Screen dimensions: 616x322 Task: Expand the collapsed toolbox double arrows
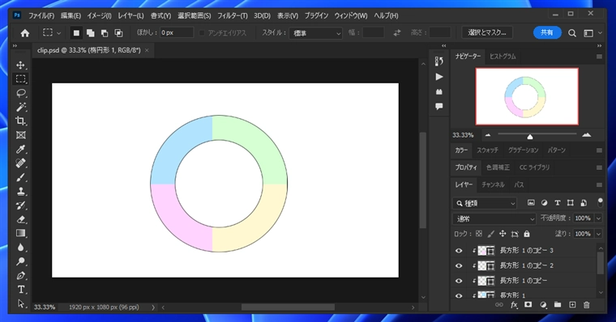15,46
